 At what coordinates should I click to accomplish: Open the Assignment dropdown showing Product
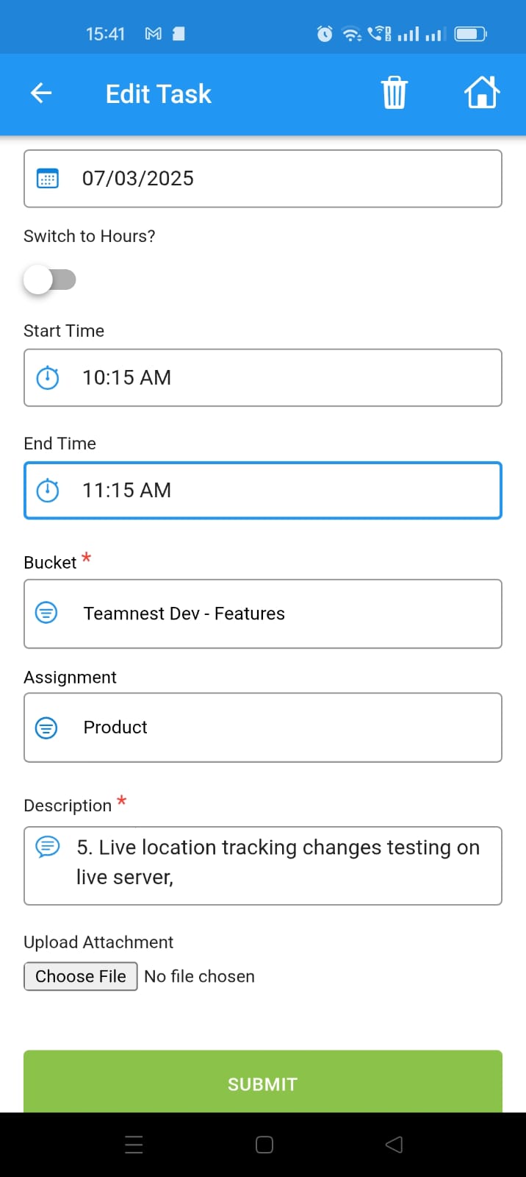[x=279, y=728]
